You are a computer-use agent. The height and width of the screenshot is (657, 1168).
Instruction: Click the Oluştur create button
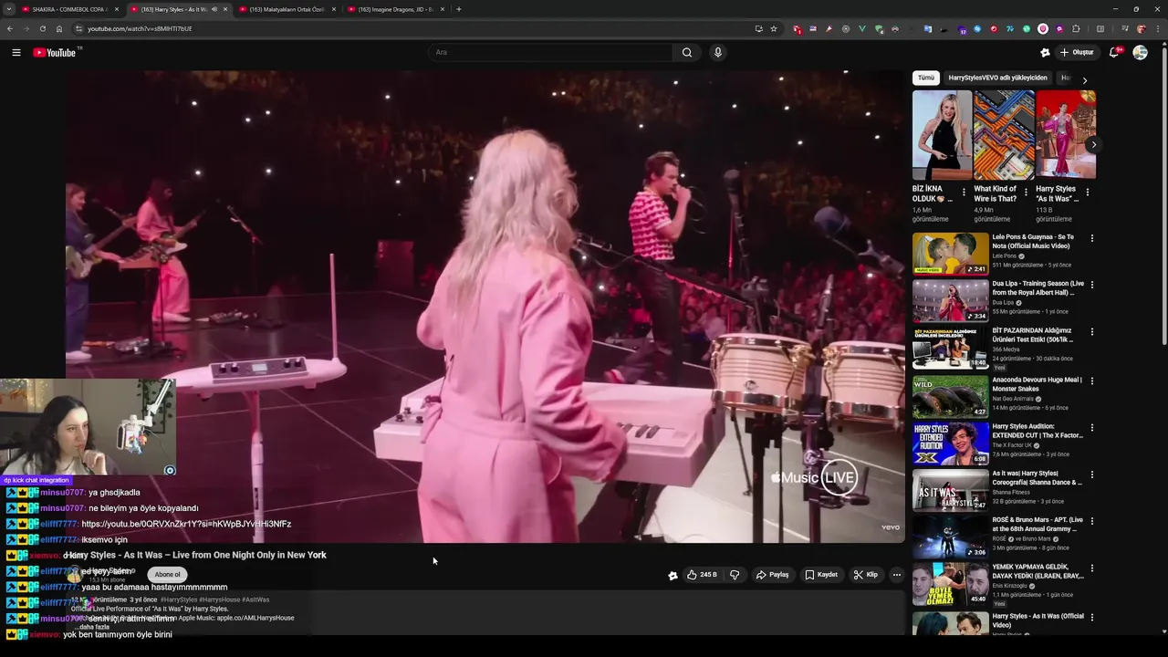coord(1076,52)
